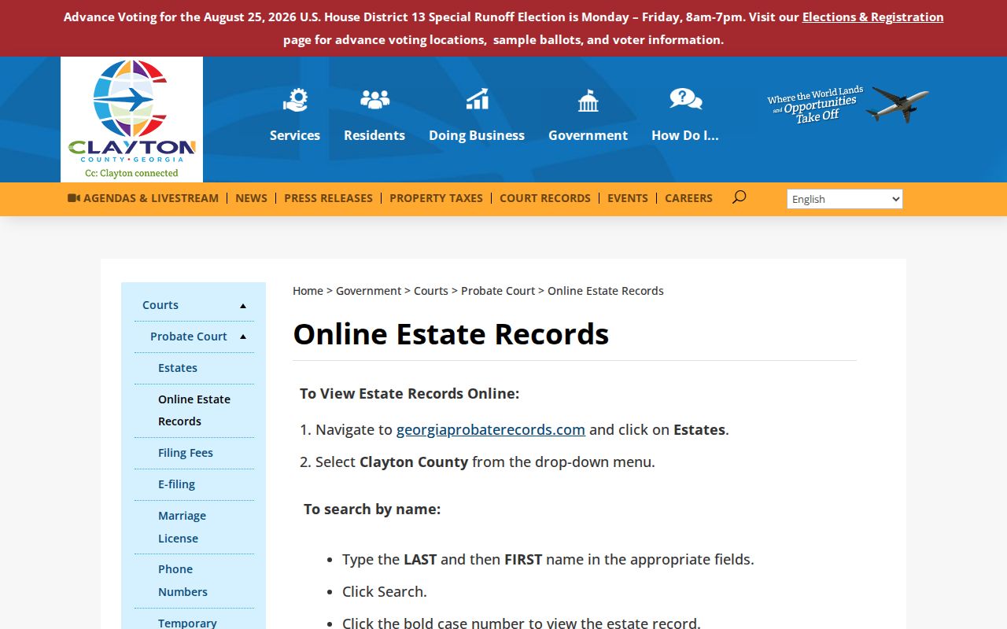Open Marriage License in the sidebar
Image resolution: width=1007 pixels, height=629 pixels.
coord(182,527)
